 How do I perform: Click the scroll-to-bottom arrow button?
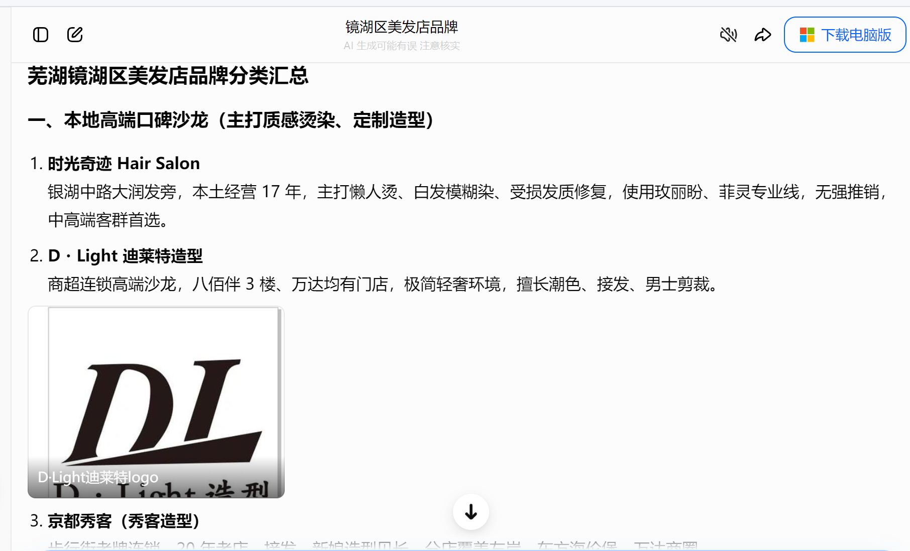(471, 512)
